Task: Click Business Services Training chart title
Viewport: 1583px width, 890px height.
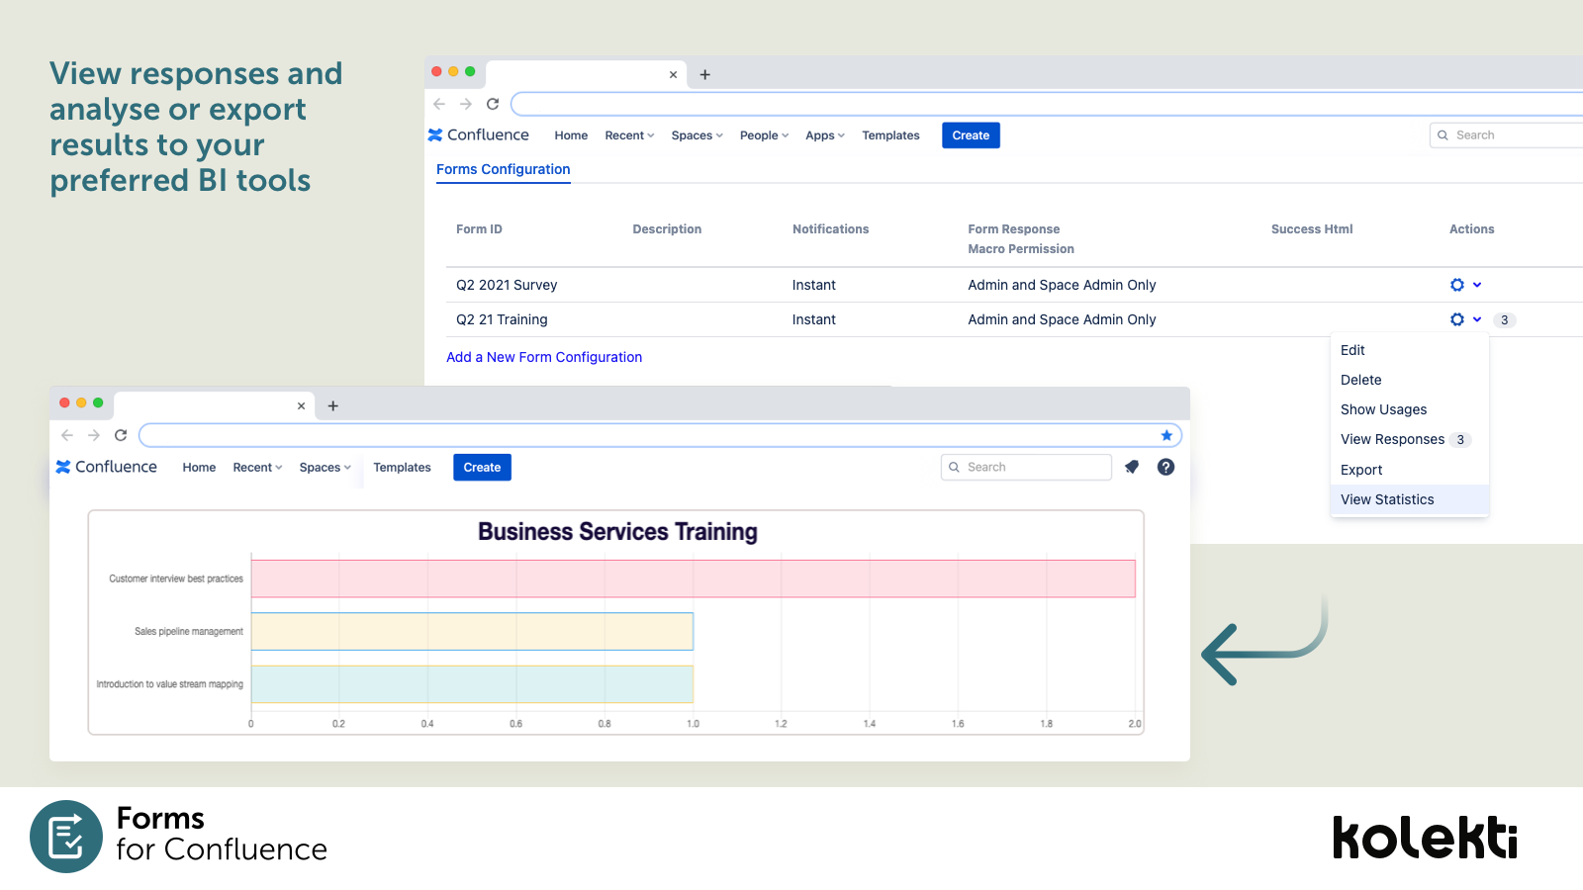Action: (x=617, y=532)
